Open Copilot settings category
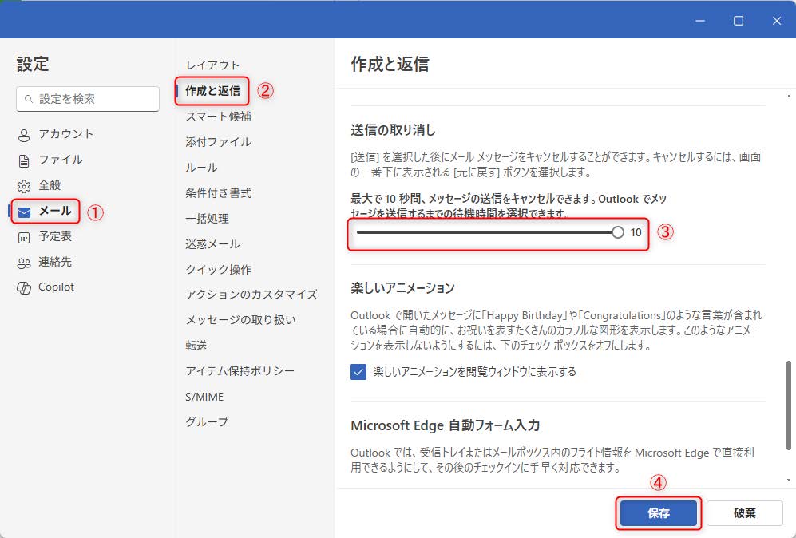 click(57, 287)
